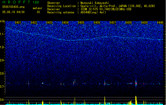Viewport: 166px width, 105px height.
Task: Select the 0434 time marker
Action: tap(65, 22)
